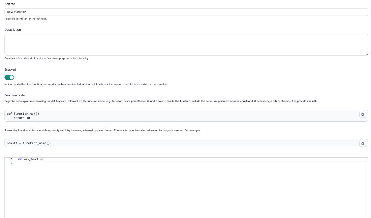The height and width of the screenshot is (218, 371).
Task: Click blank area inside the code editor
Action: (x=185, y=191)
